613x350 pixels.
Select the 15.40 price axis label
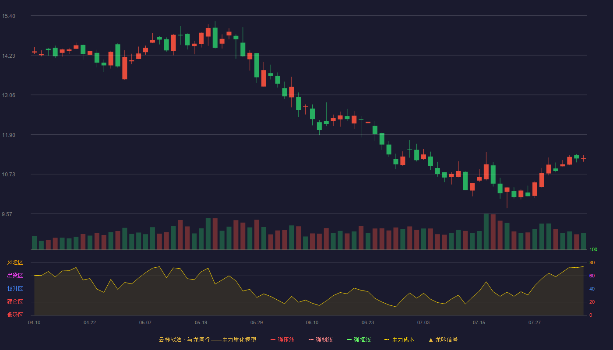tap(8, 16)
